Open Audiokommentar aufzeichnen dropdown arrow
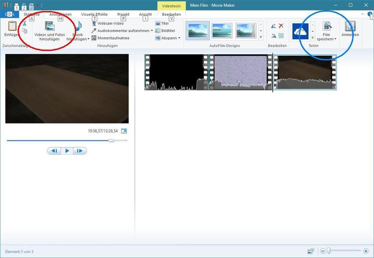374x258 pixels. [x=152, y=30]
